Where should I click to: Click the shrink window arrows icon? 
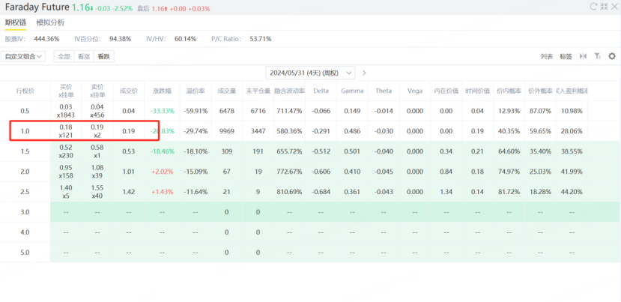click(604, 6)
